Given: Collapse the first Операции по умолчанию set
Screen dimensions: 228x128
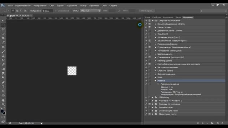Looking at the screenshot, I should click(153, 21).
